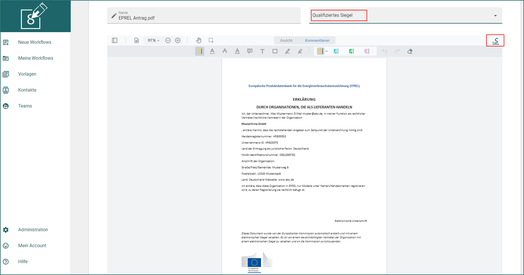Click the Kontakte contacts icon
The width and height of the screenshot is (524, 275).
pyautogui.click(x=6, y=90)
